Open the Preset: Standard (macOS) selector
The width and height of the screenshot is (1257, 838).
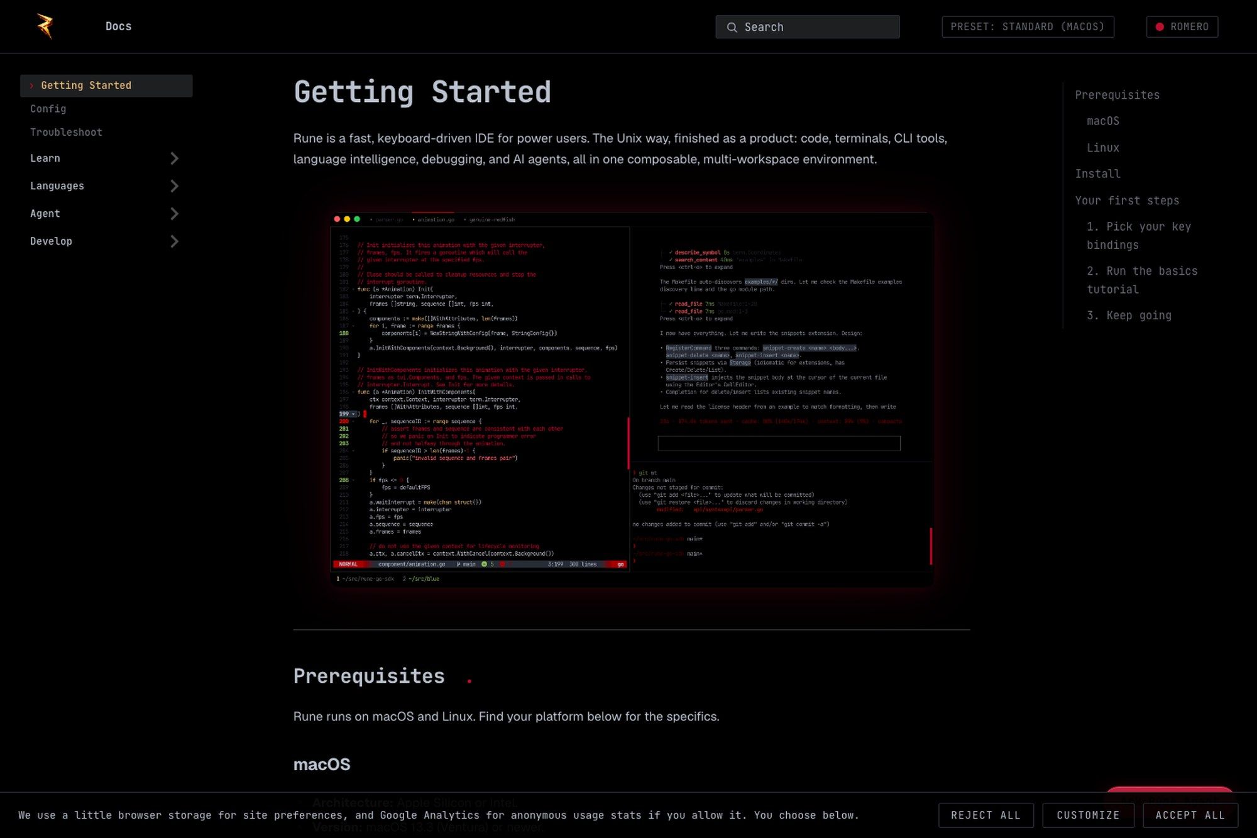[1028, 26]
